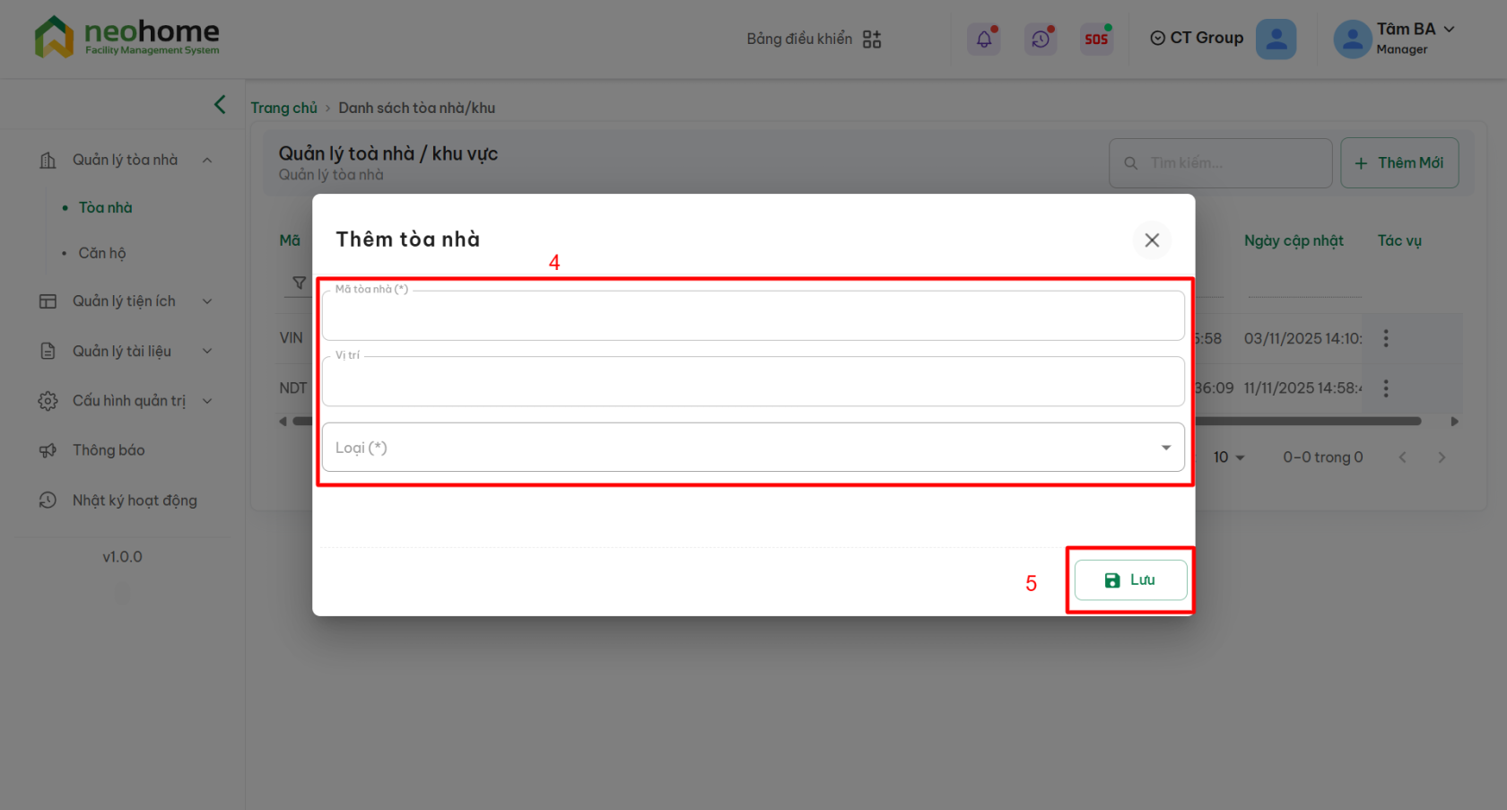Open the Loại (*) dropdown
The height and width of the screenshot is (810, 1507).
coord(753,448)
